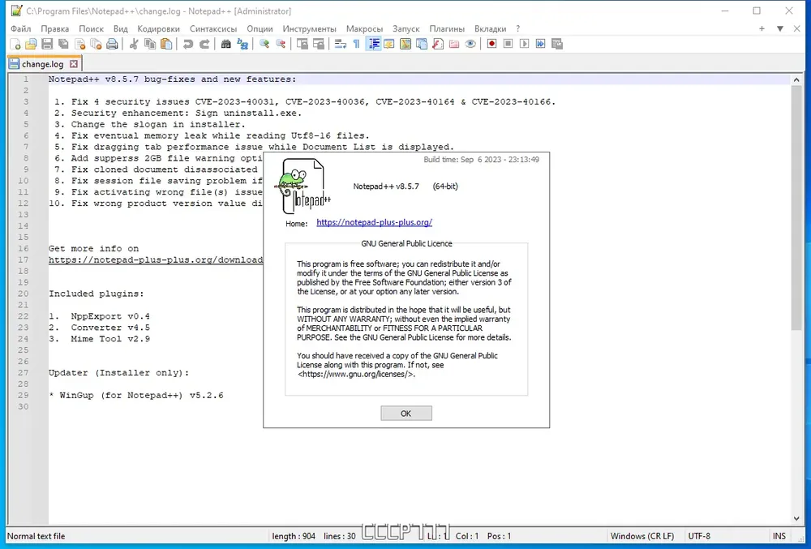Click the Save file floppy icon

(x=47, y=44)
